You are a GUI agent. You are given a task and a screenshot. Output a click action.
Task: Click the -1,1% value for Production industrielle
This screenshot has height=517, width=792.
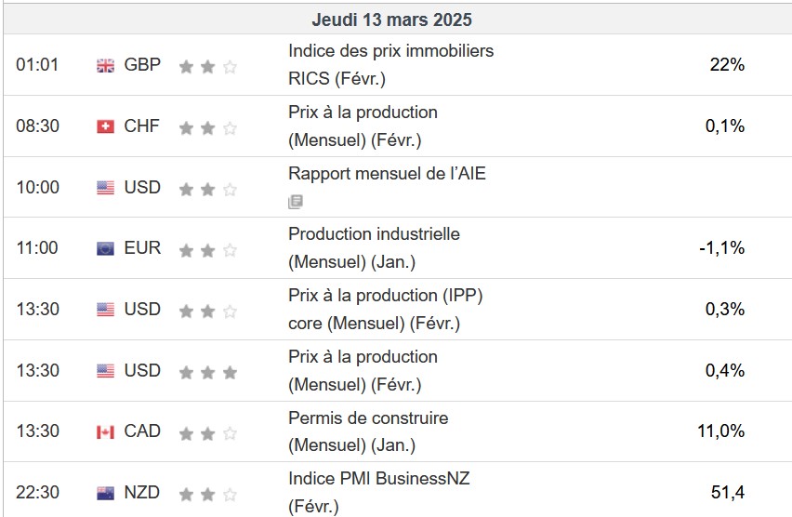[x=720, y=248]
